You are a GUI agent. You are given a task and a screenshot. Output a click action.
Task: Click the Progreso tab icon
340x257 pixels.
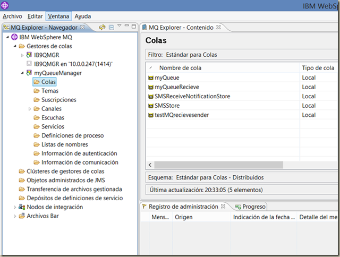(238, 207)
